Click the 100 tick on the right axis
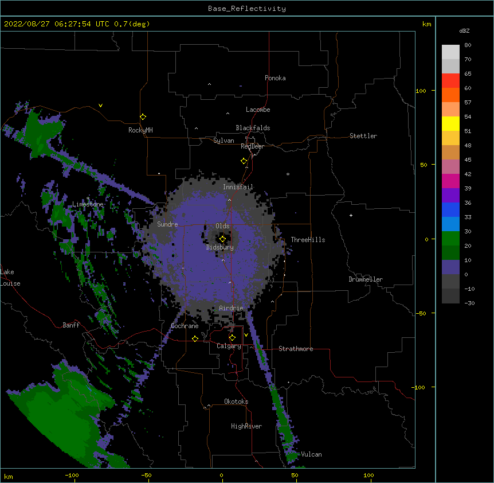The width and height of the screenshot is (494, 483). point(421,91)
